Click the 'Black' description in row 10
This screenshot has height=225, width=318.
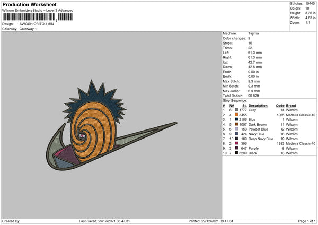[x=253, y=153]
